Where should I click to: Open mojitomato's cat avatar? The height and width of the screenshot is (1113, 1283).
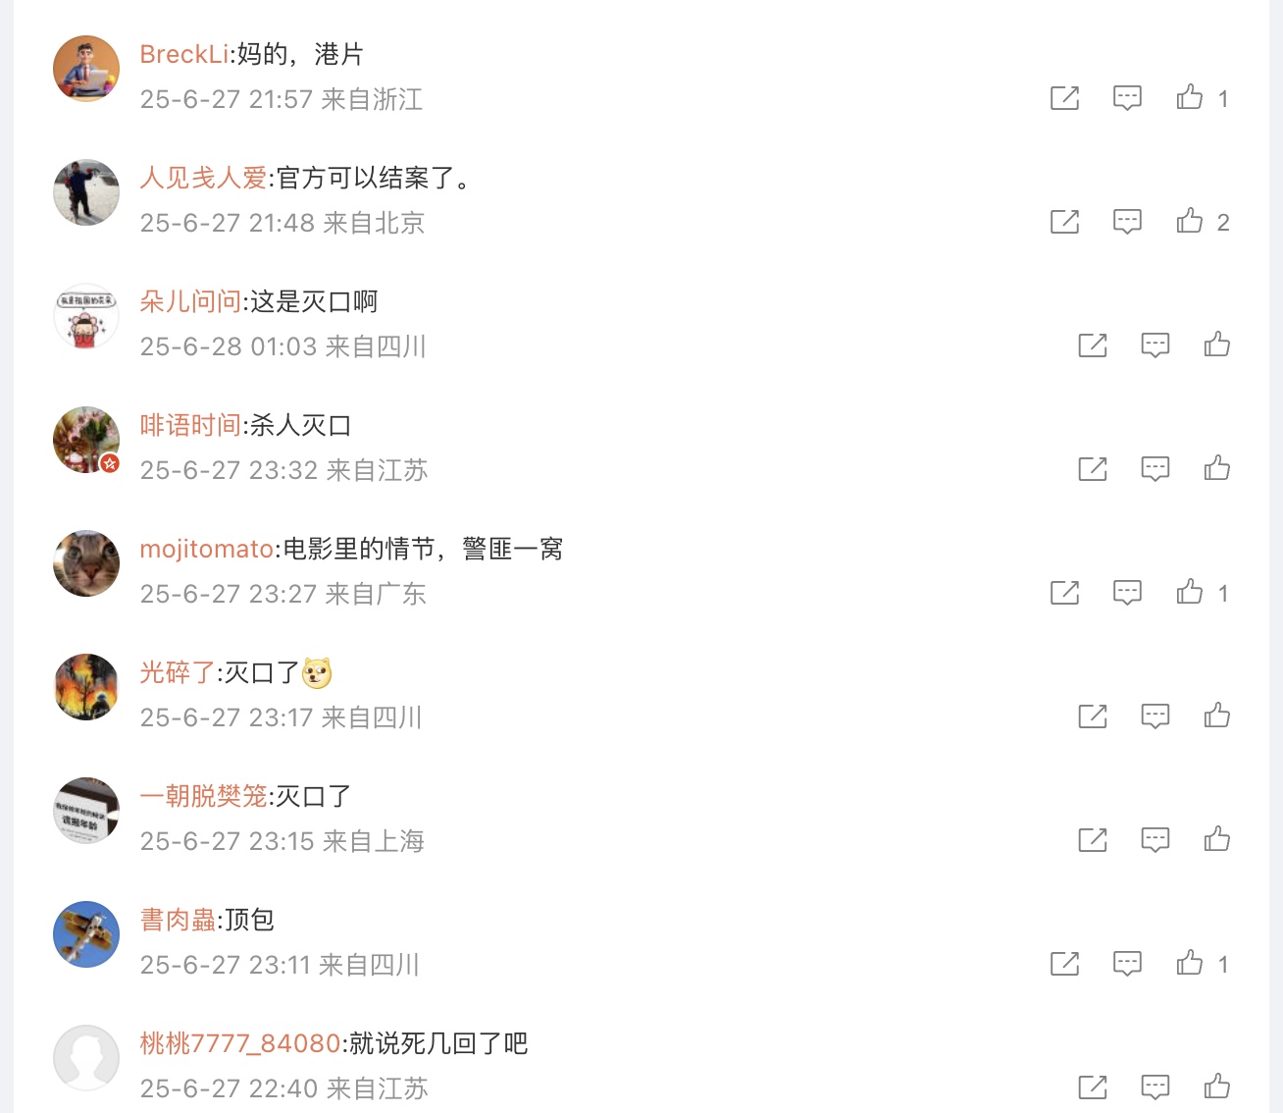click(x=86, y=563)
